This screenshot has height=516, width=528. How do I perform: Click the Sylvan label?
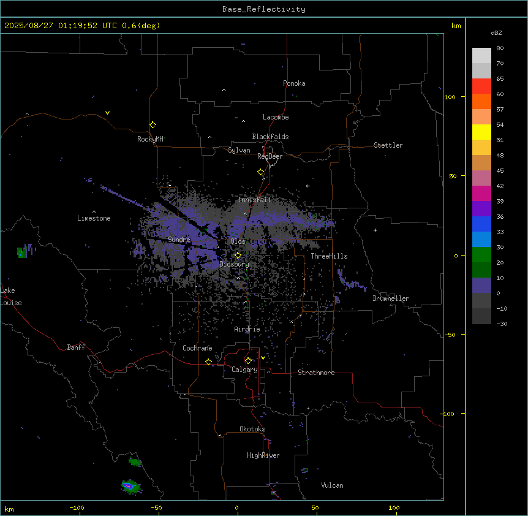239,150
